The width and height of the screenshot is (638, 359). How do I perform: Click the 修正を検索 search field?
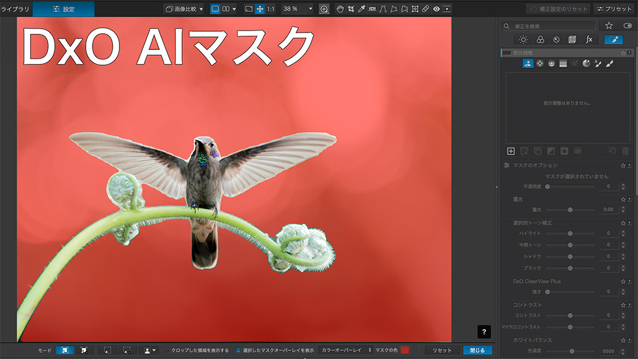pyautogui.click(x=549, y=26)
